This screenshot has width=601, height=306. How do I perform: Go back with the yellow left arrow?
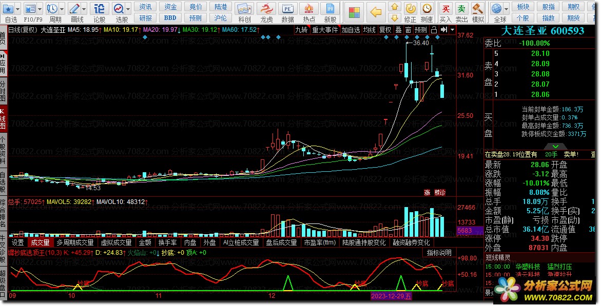[x=376, y=12]
